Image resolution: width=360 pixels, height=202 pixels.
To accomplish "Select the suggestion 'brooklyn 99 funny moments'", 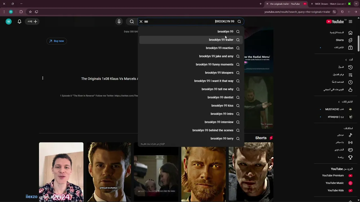I will 191,64.
